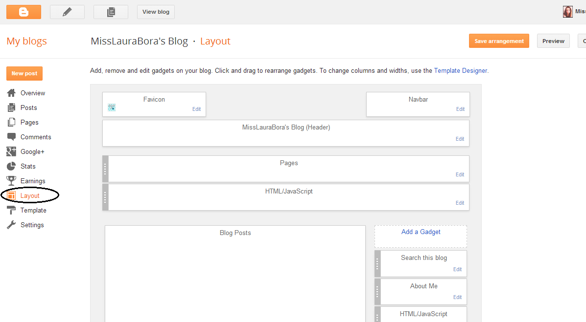Click the Google+ sidebar icon
Screen dimensions: 586x322
click(x=11, y=151)
